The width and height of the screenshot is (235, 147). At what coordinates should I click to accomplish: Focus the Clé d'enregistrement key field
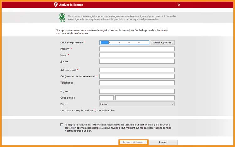(x=124, y=42)
